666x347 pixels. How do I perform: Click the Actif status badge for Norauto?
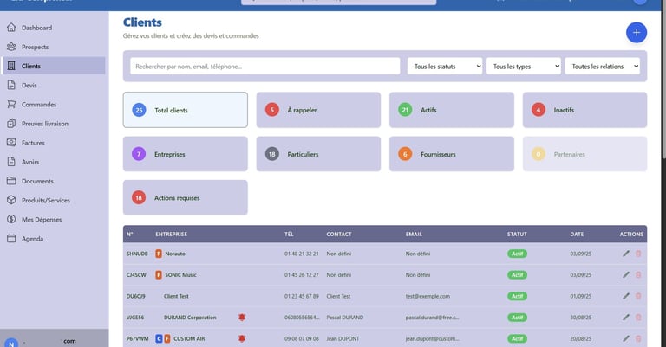click(518, 254)
